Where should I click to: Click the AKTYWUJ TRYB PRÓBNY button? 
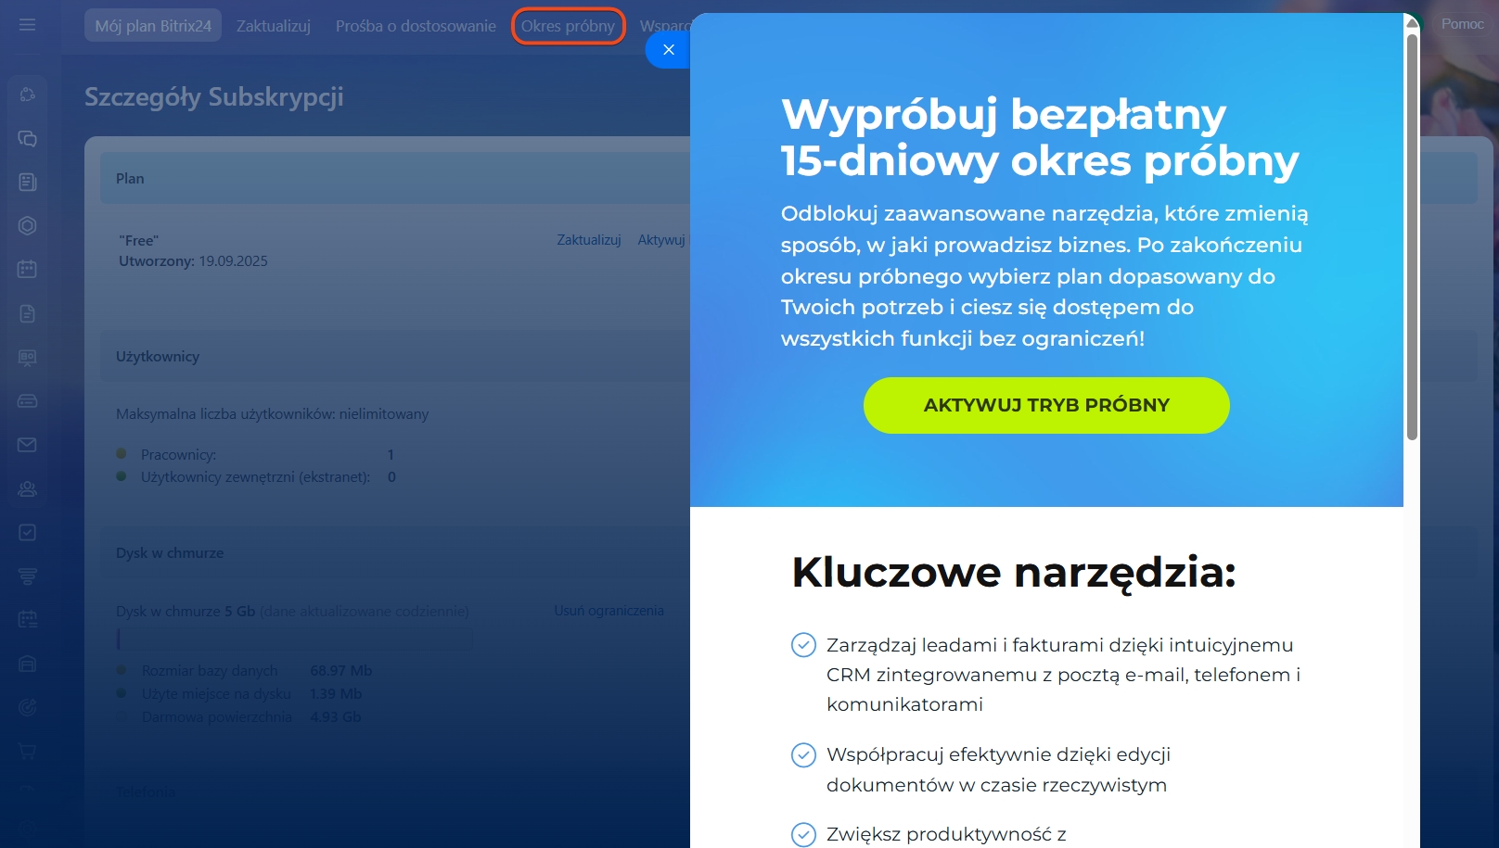pos(1046,405)
